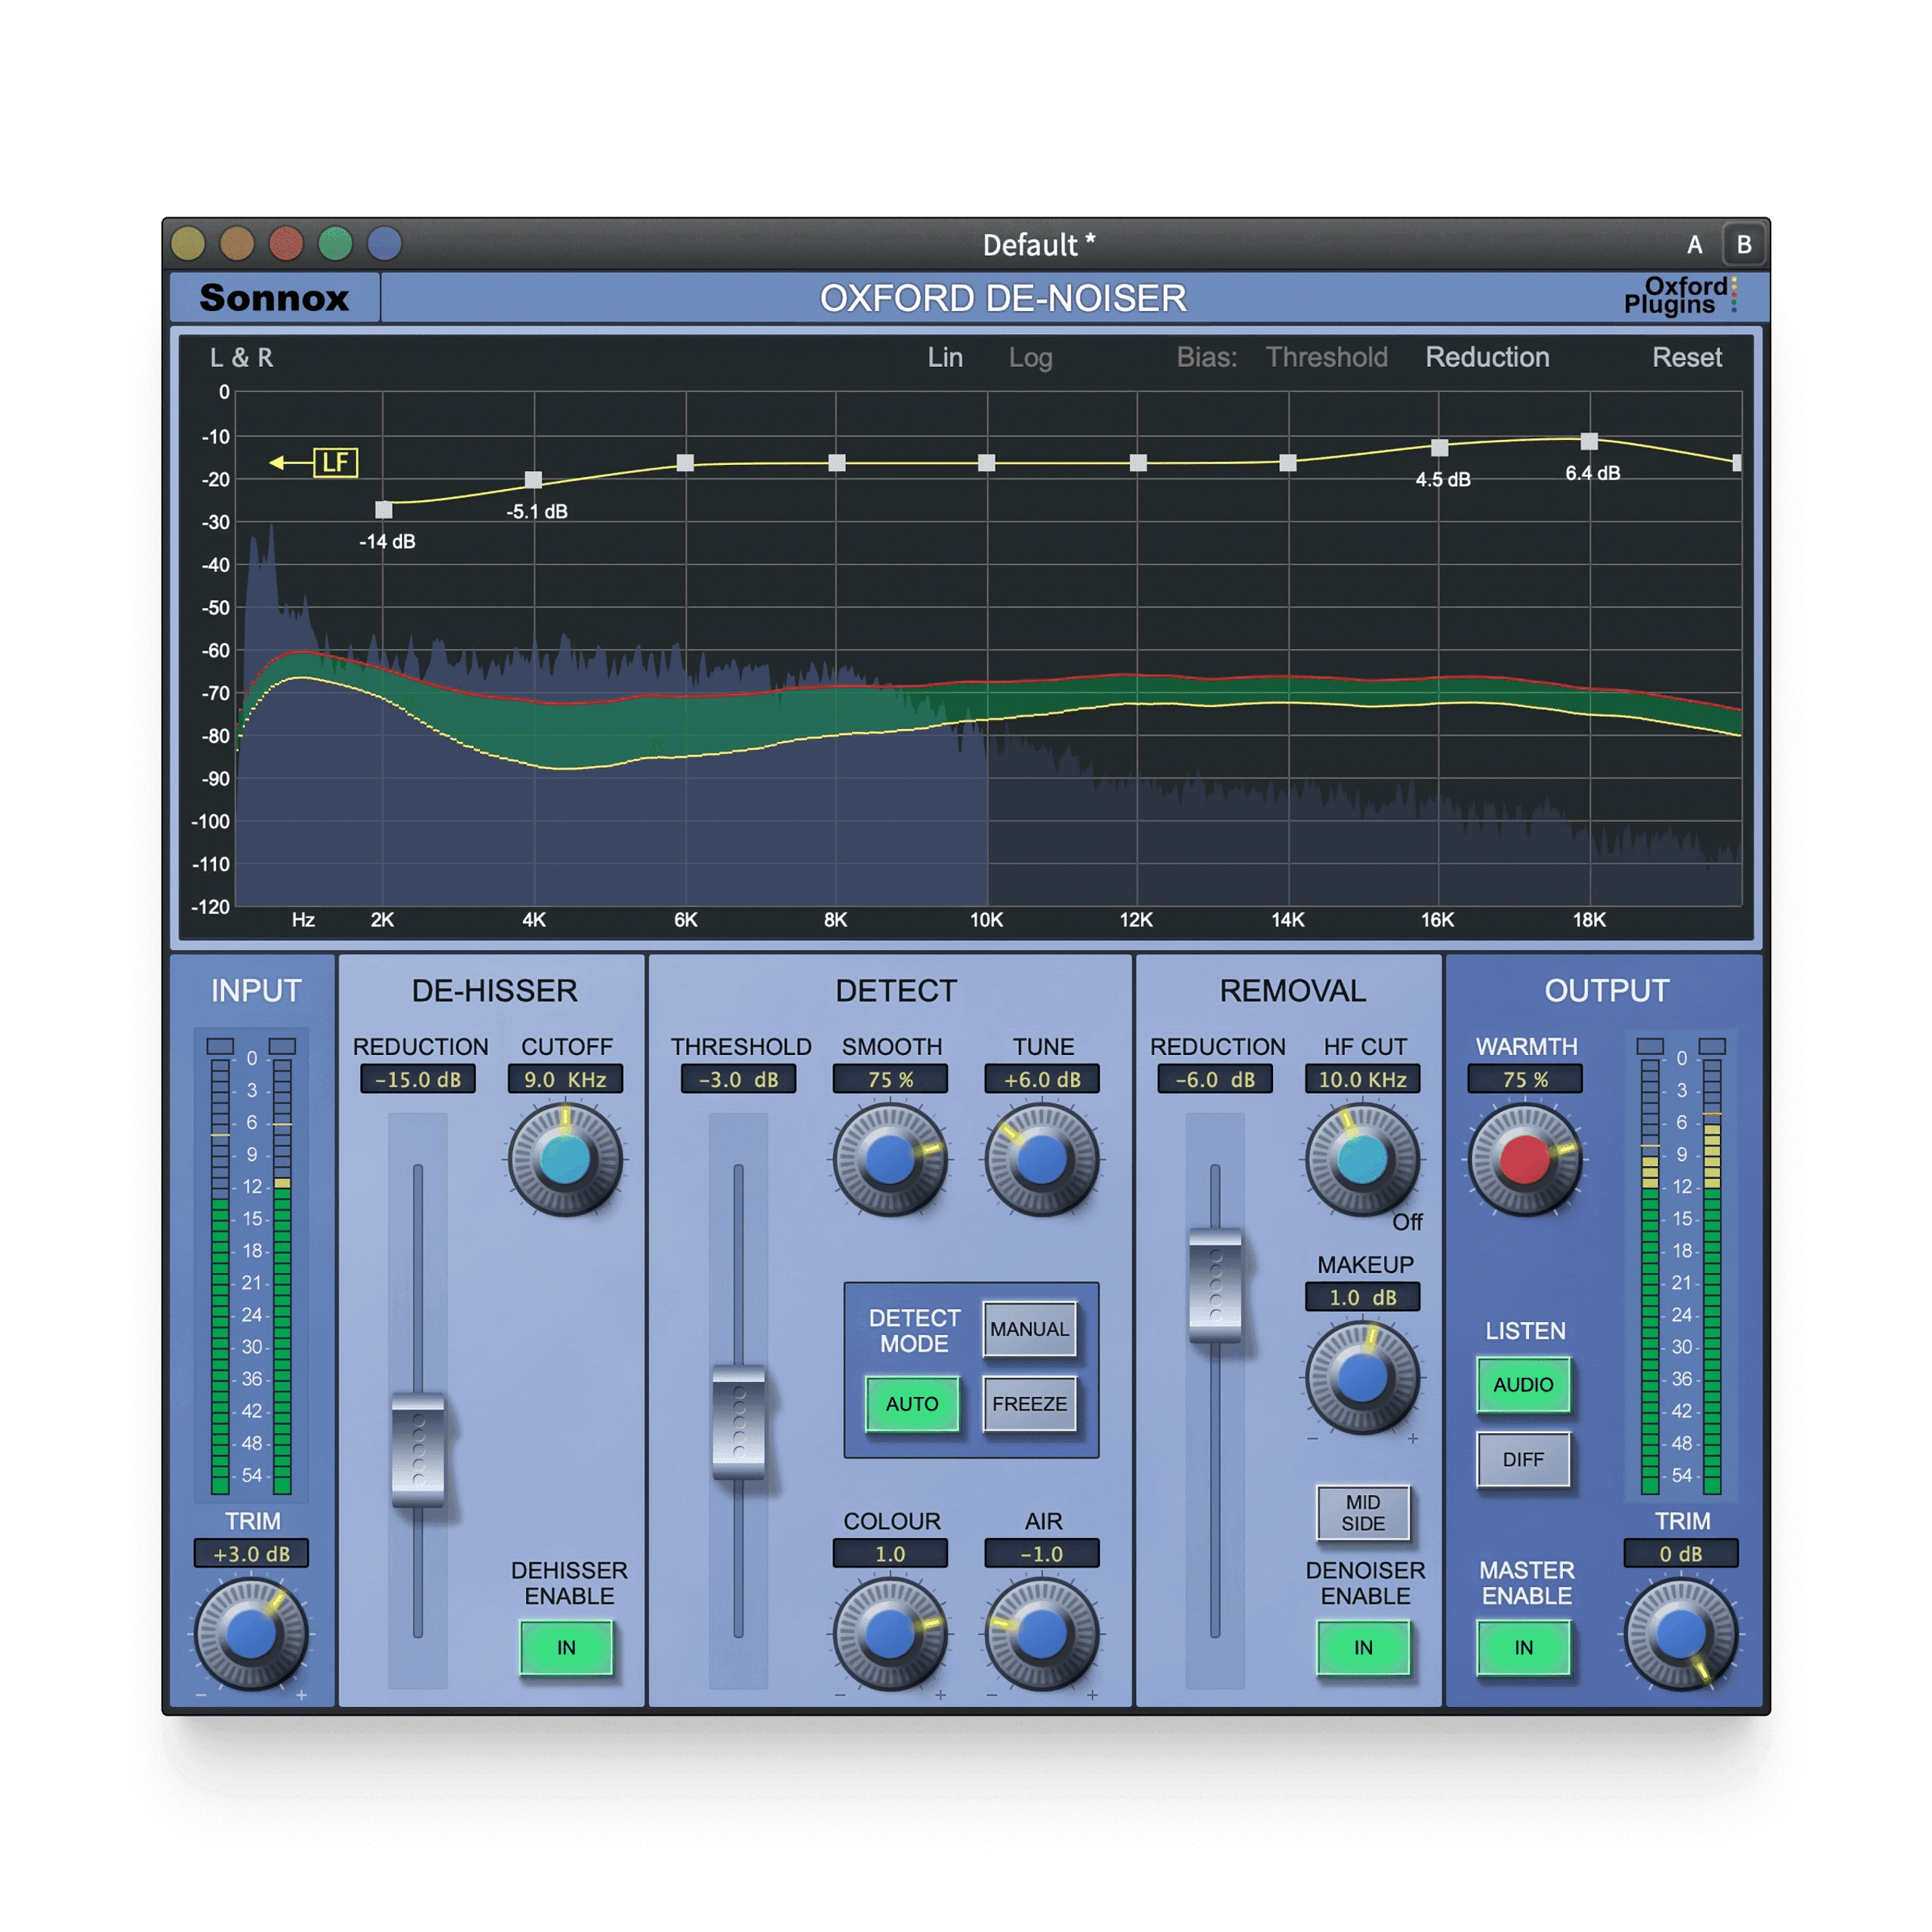Click the blue title bar circle button
The image size is (1932, 1932).
coord(384,243)
